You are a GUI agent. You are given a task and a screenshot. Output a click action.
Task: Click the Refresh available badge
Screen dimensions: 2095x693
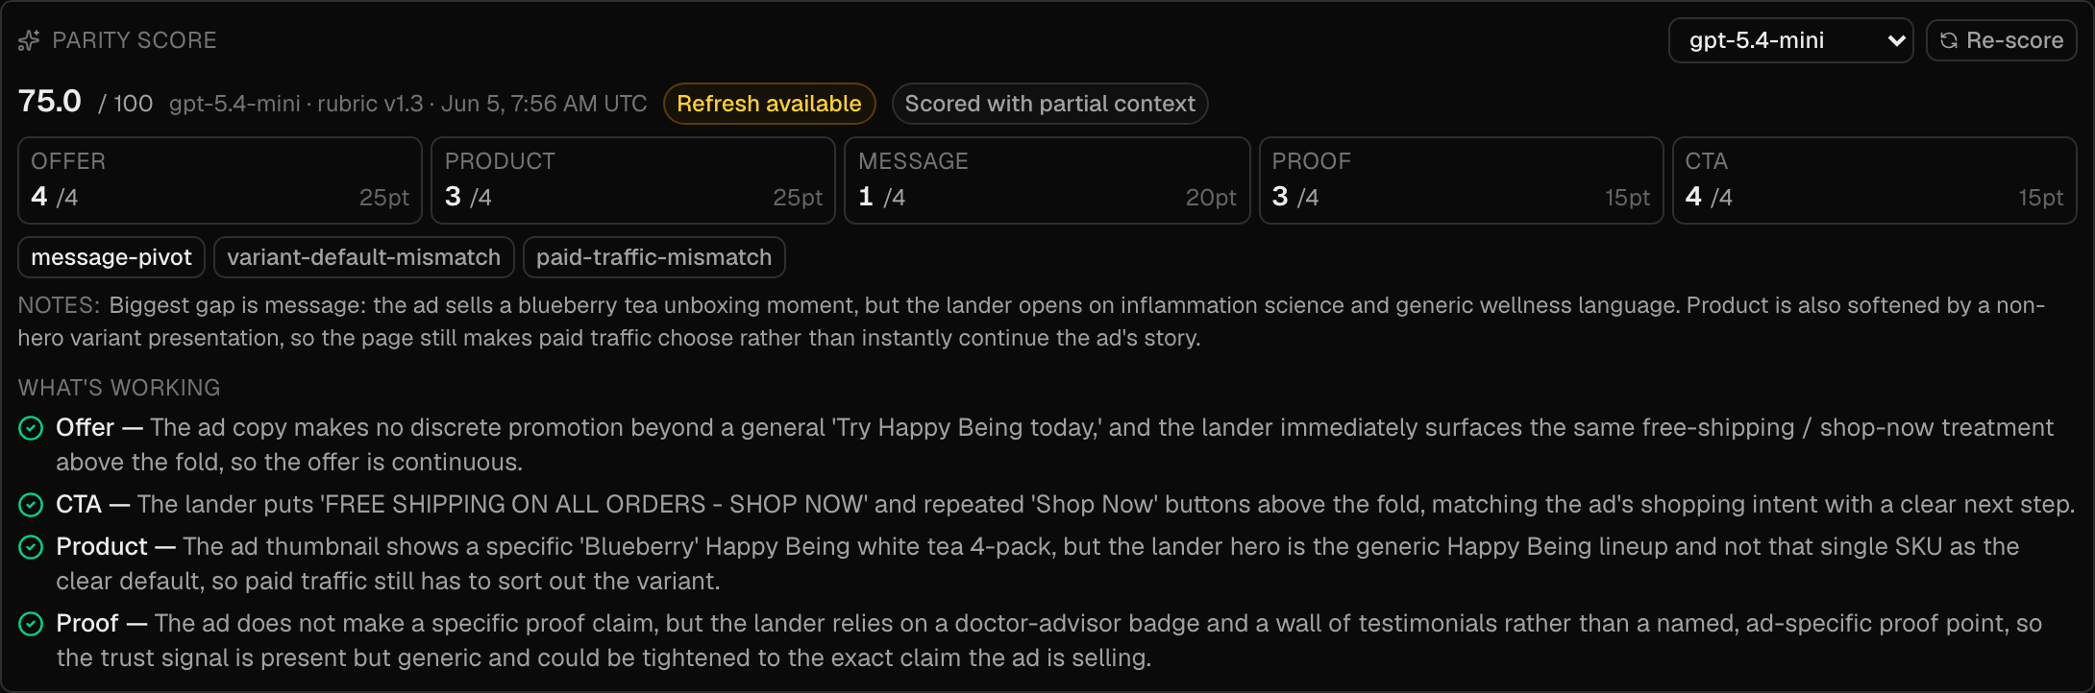tap(769, 104)
